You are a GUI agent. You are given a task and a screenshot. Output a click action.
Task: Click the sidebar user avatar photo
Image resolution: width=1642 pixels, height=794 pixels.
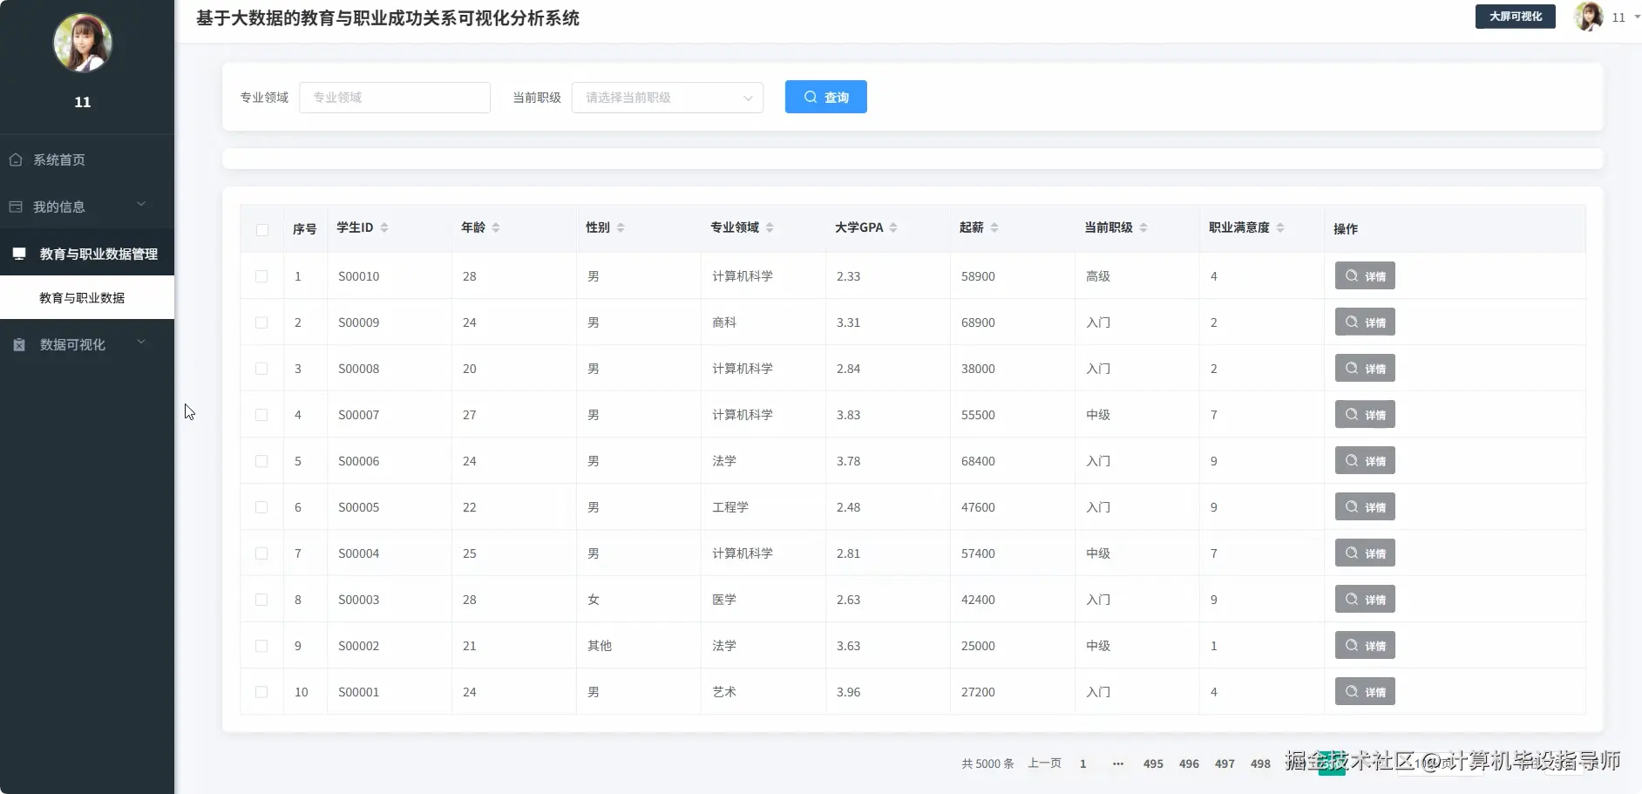pos(83,43)
